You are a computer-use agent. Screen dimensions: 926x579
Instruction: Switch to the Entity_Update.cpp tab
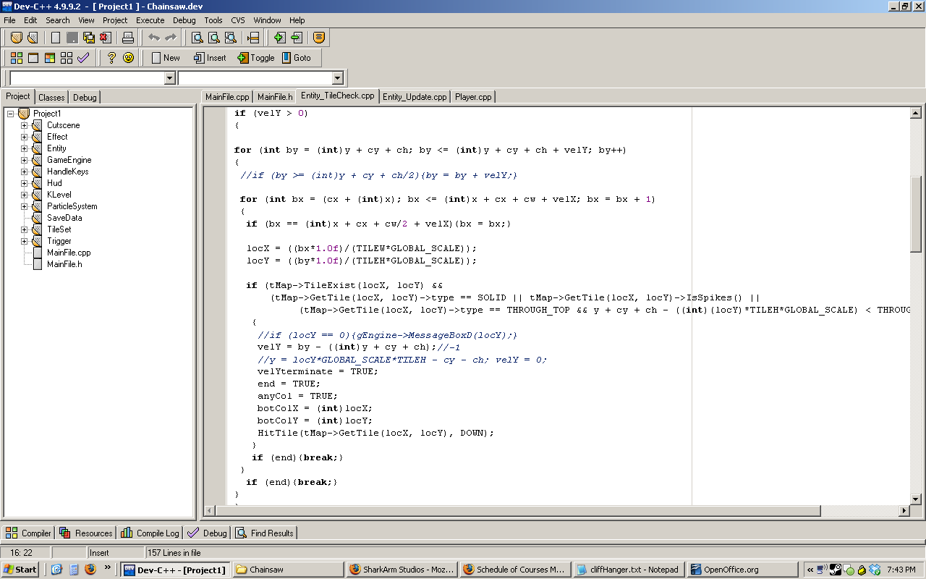[x=415, y=97]
